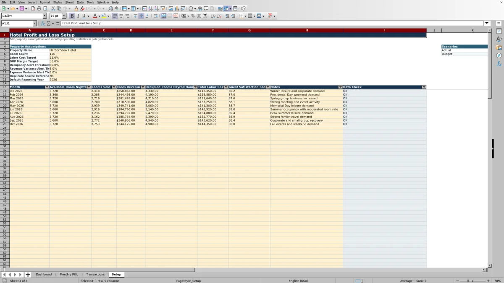
Task: Switch to the Monthly P&L sheet tab
Action: coord(69,275)
